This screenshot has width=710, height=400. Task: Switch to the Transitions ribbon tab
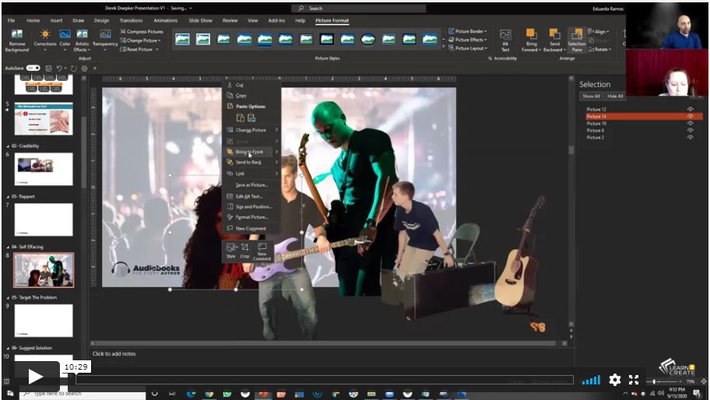point(131,20)
